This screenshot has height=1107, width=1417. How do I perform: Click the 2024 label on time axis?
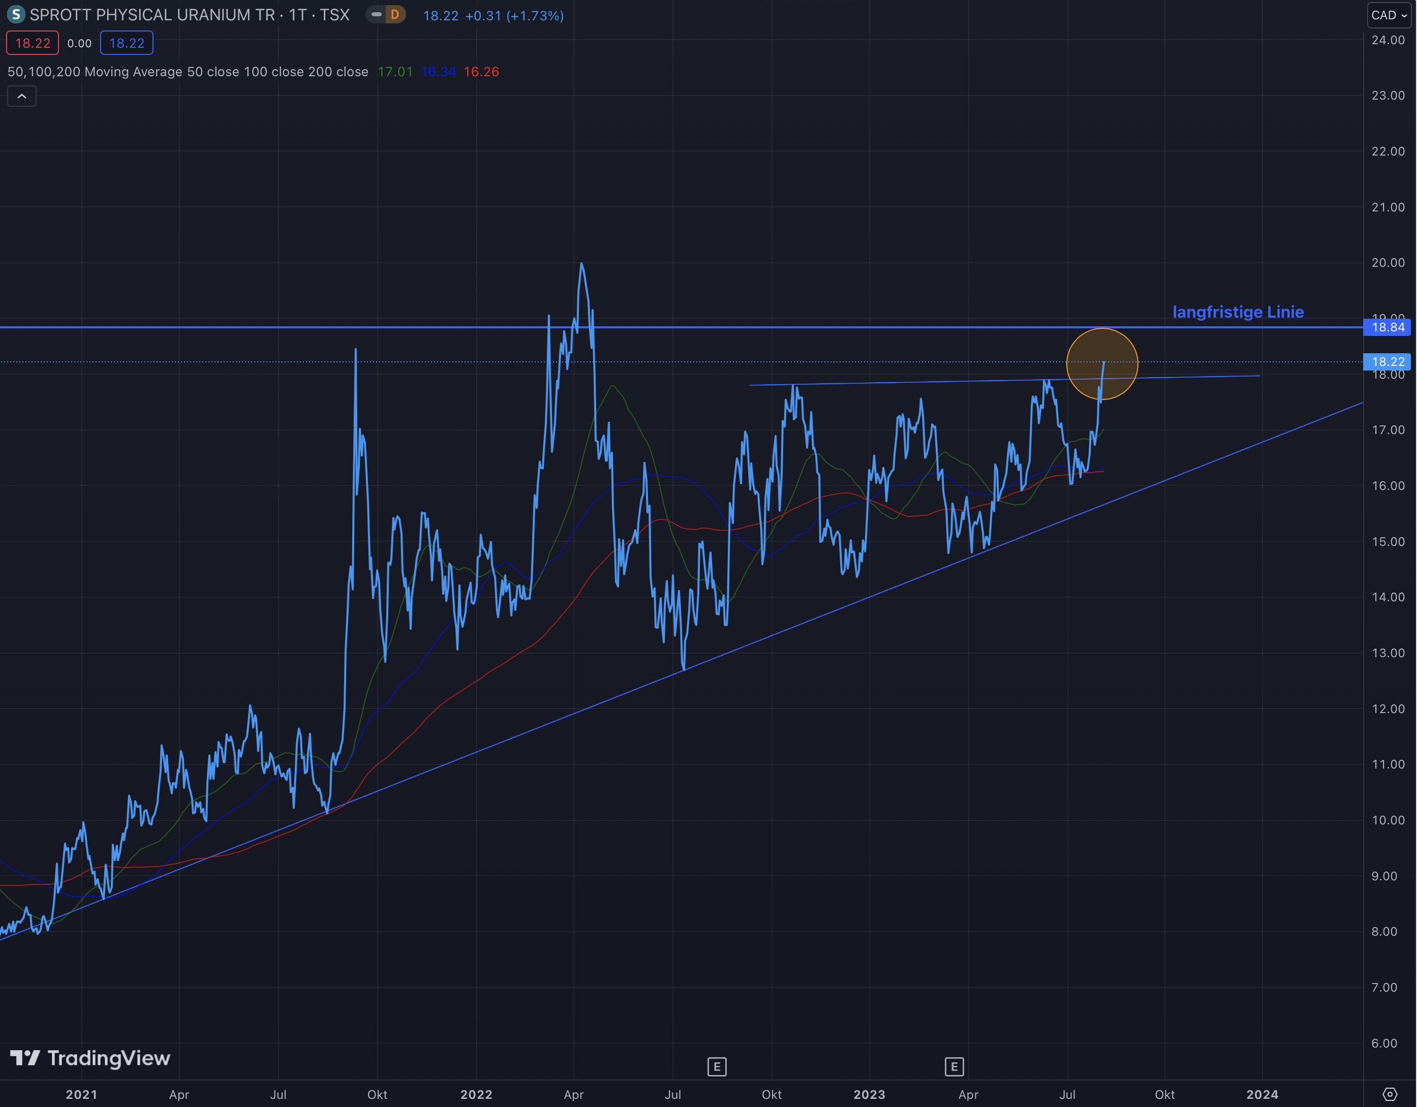pos(1262,1095)
